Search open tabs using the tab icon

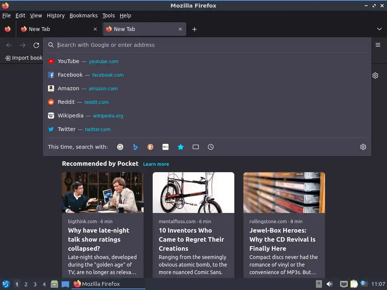click(x=196, y=147)
